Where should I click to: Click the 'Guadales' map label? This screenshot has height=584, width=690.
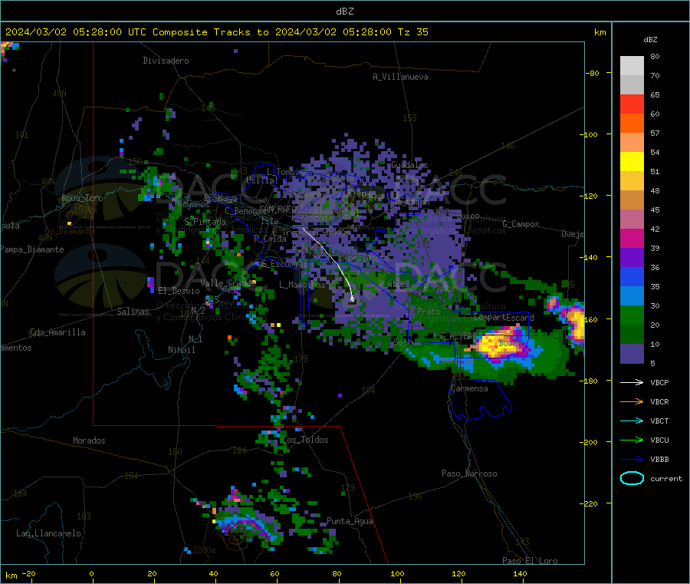[x=409, y=165]
